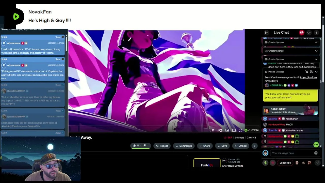Click the webcam overlay of the streamer
This screenshot has width=325, height=183.
point(41,159)
